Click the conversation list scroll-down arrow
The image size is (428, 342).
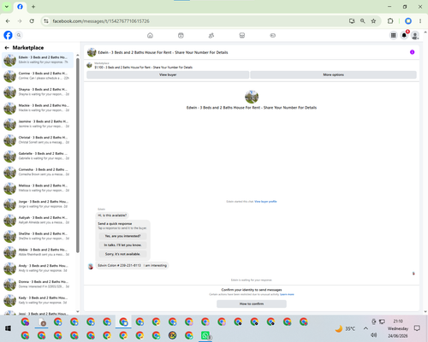[78, 311]
